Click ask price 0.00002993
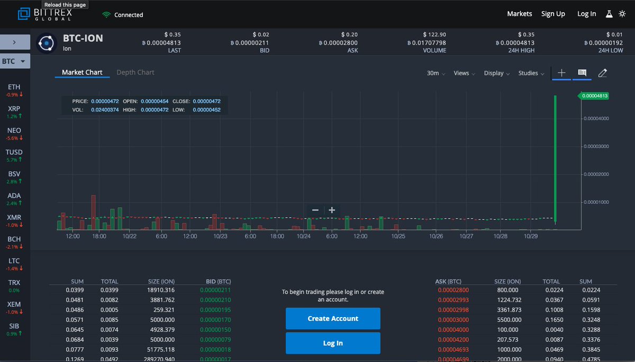The image size is (635, 362). coord(453,300)
